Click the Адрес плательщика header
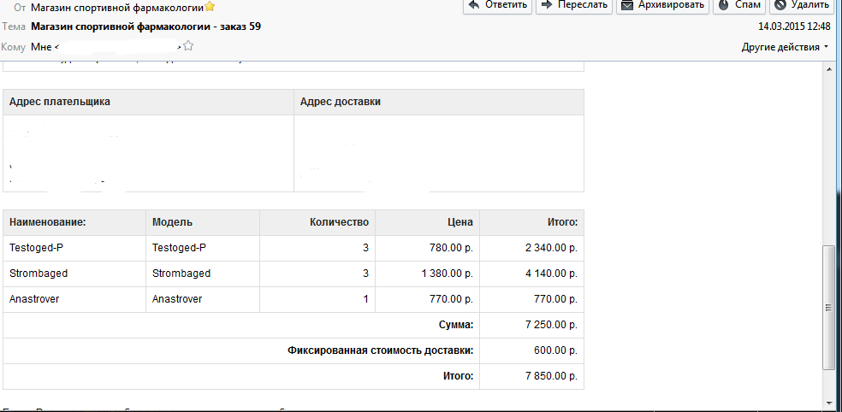Screen dimensions: 842x412 pos(60,102)
